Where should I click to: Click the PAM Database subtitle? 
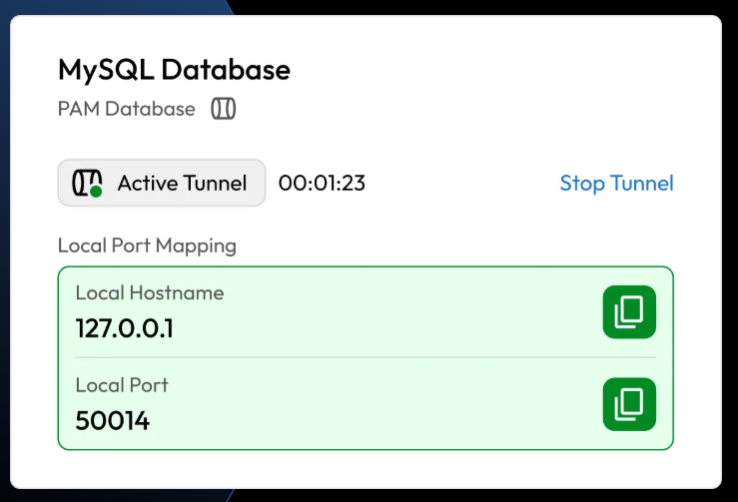coord(126,109)
